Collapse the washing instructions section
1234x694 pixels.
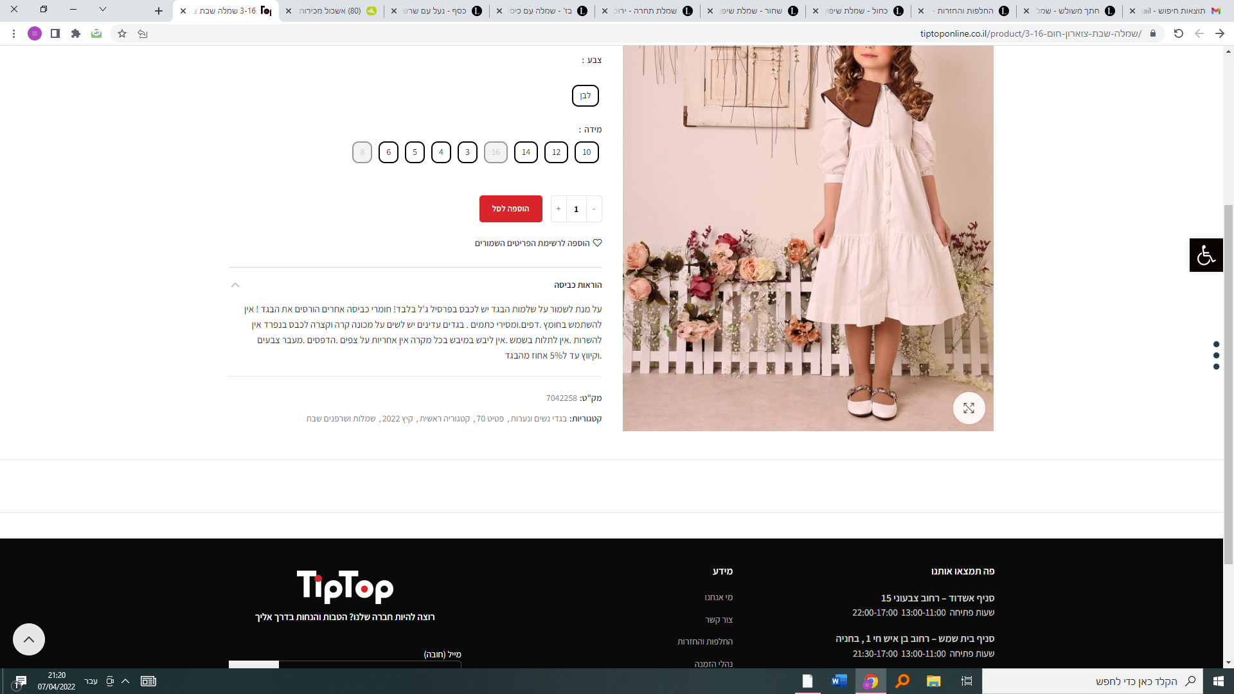coord(235,285)
